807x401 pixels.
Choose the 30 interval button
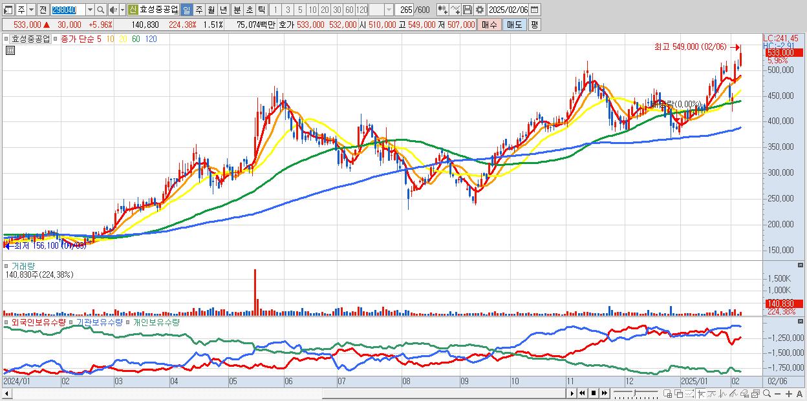coord(337,10)
